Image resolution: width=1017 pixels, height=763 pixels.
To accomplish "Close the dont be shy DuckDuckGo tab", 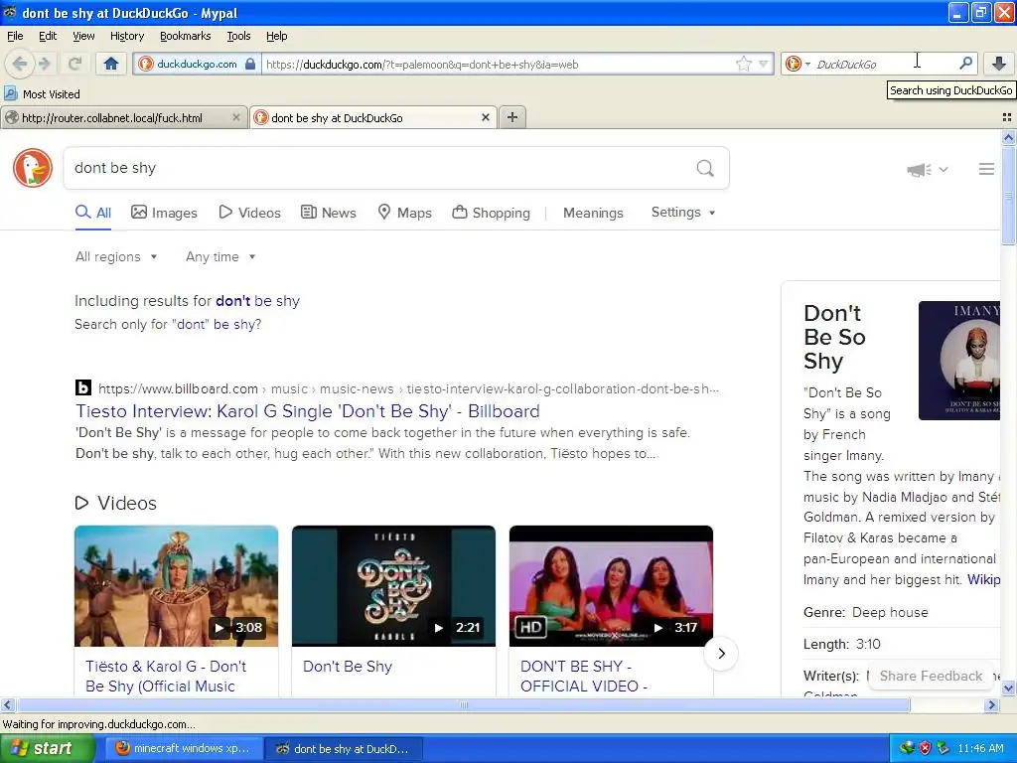I will point(485,117).
